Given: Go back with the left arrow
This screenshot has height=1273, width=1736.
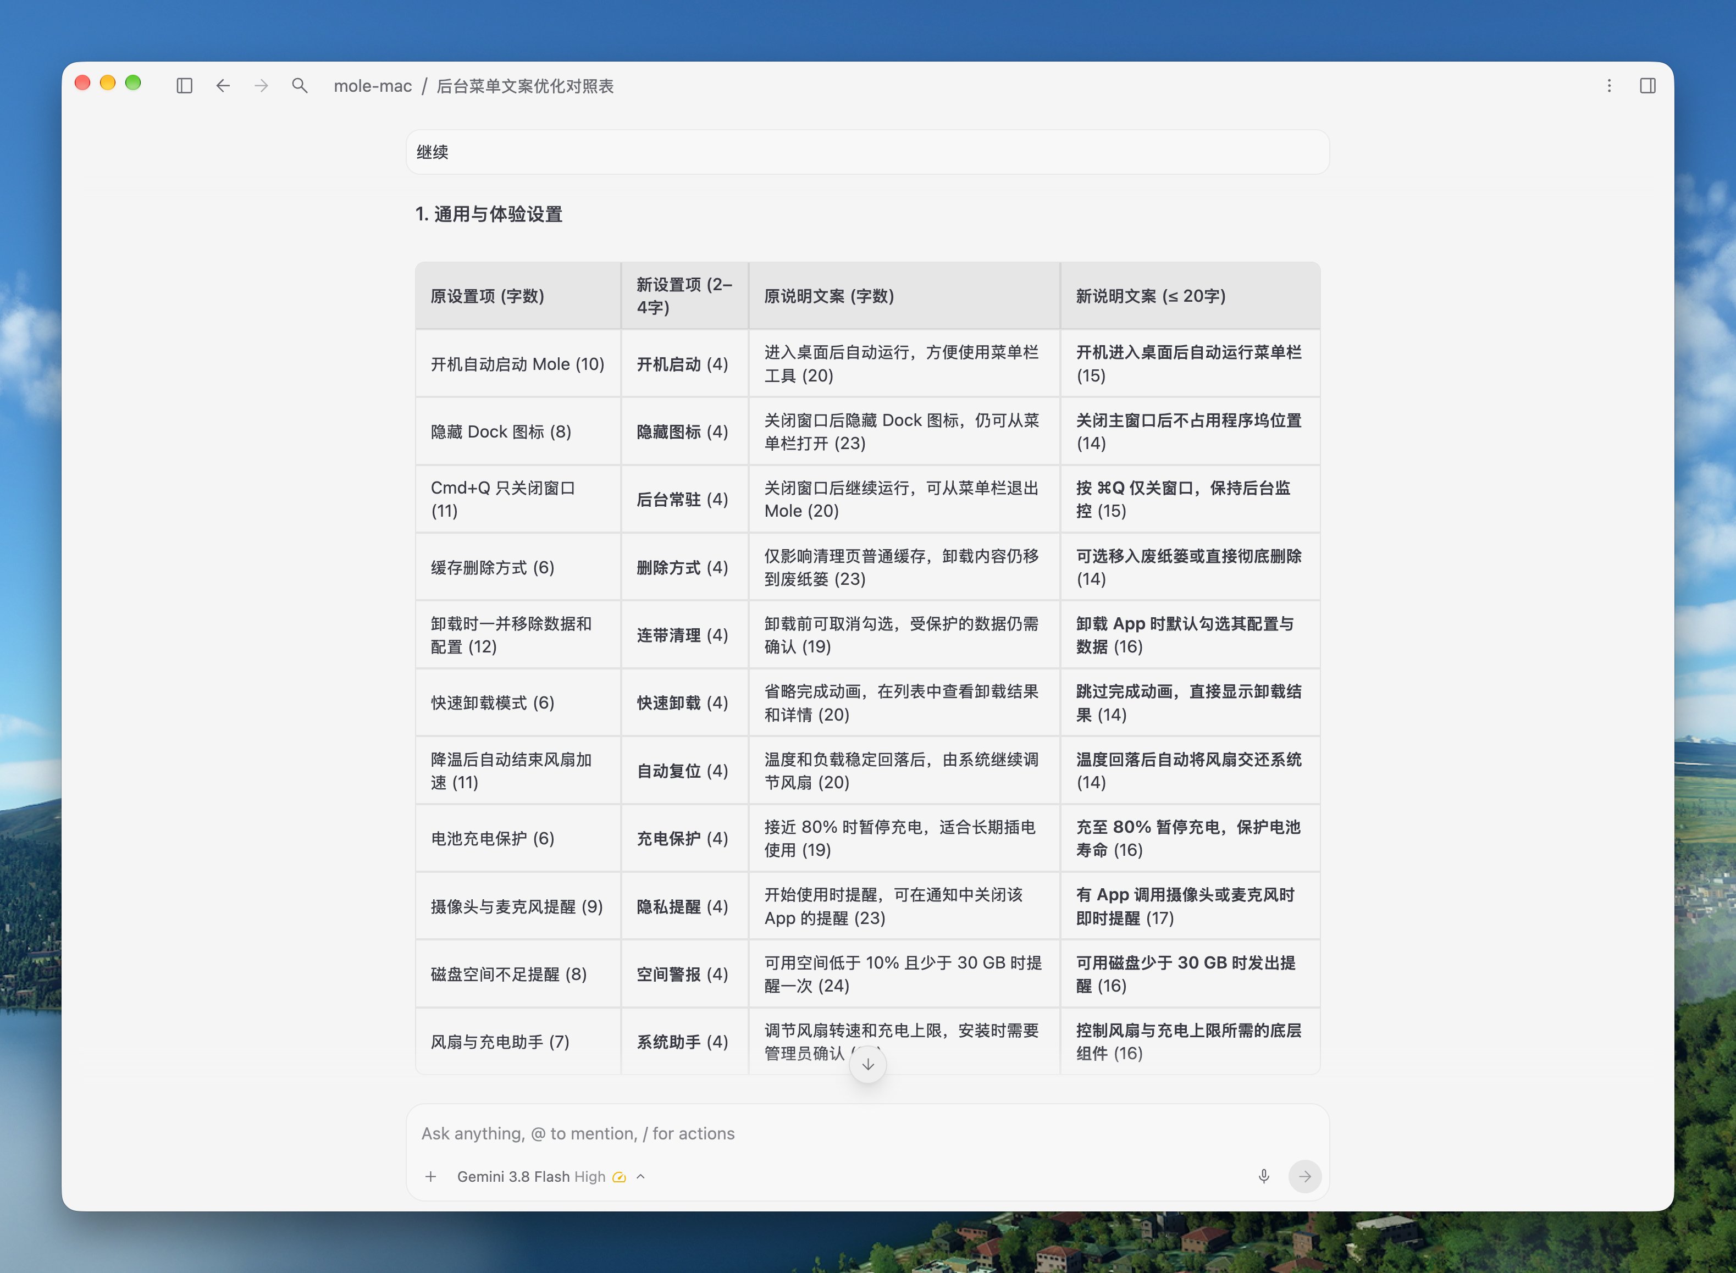Looking at the screenshot, I should (x=223, y=86).
